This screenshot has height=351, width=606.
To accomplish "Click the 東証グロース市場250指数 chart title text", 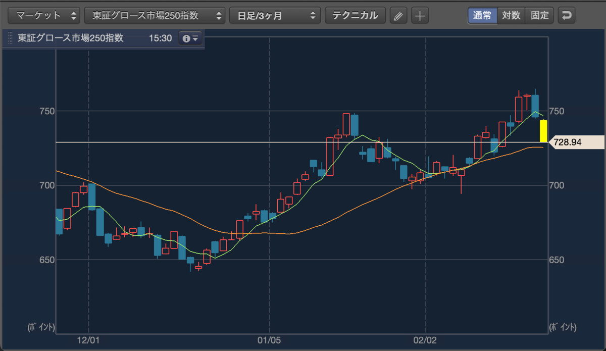I will (71, 38).
